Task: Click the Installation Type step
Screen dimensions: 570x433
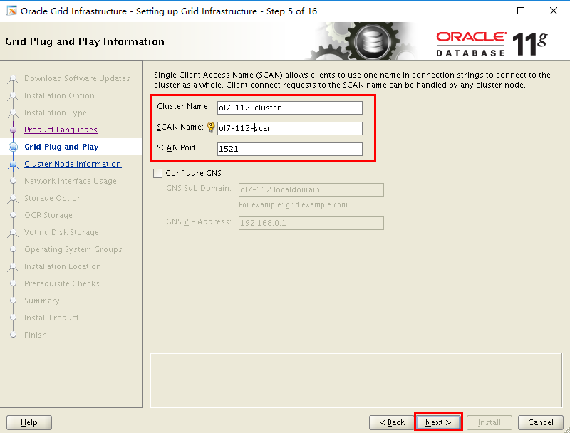Action: tap(56, 113)
